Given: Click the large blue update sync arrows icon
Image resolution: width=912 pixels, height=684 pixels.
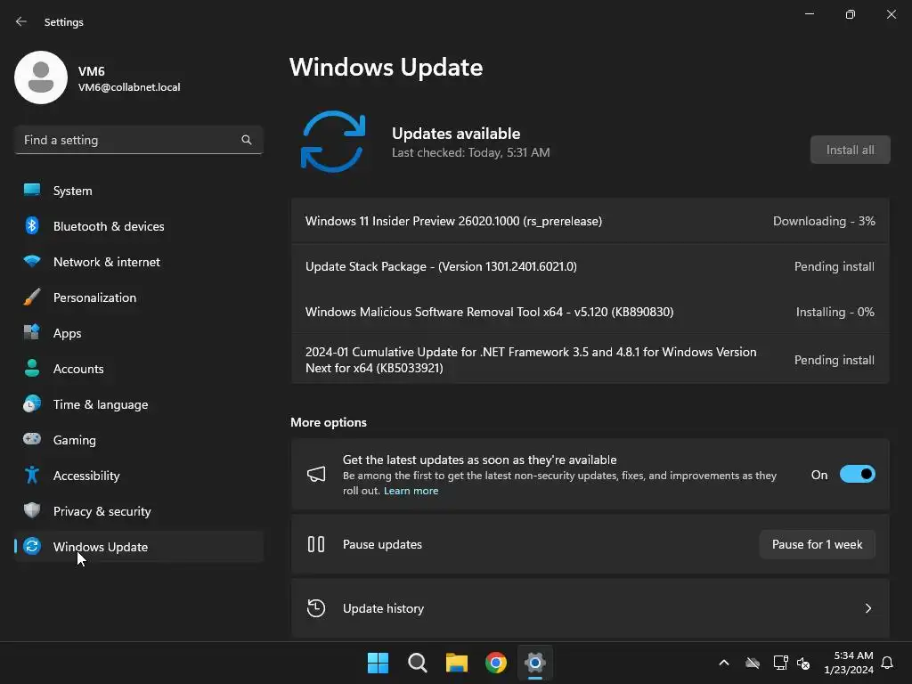Looking at the screenshot, I should tap(333, 142).
